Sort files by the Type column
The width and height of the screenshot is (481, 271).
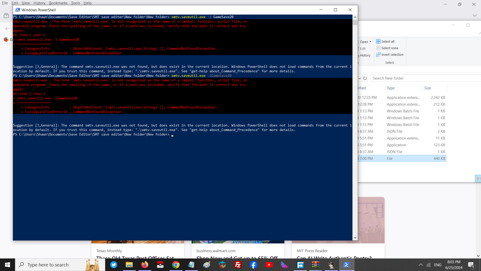pyautogui.click(x=403, y=88)
